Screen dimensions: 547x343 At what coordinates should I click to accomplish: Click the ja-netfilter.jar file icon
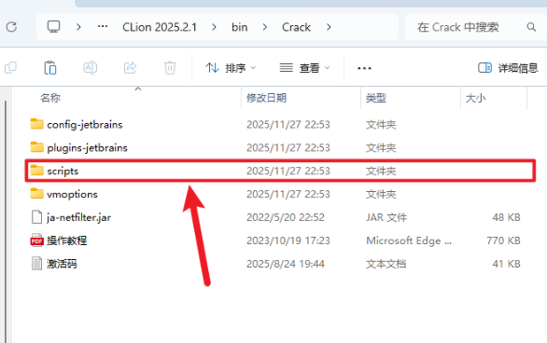pyautogui.click(x=36, y=217)
